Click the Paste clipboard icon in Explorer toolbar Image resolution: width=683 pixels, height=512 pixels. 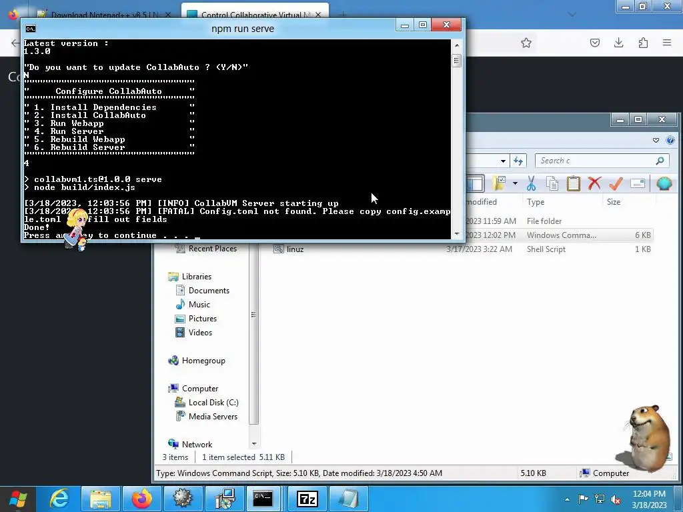[573, 183]
